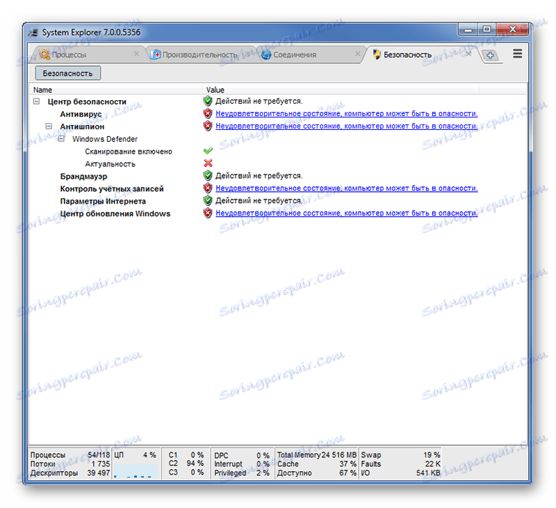Click Действий не требуется text for Брандмауэр
The height and width of the screenshot is (508, 556).
pyautogui.click(x=259, y=176)
